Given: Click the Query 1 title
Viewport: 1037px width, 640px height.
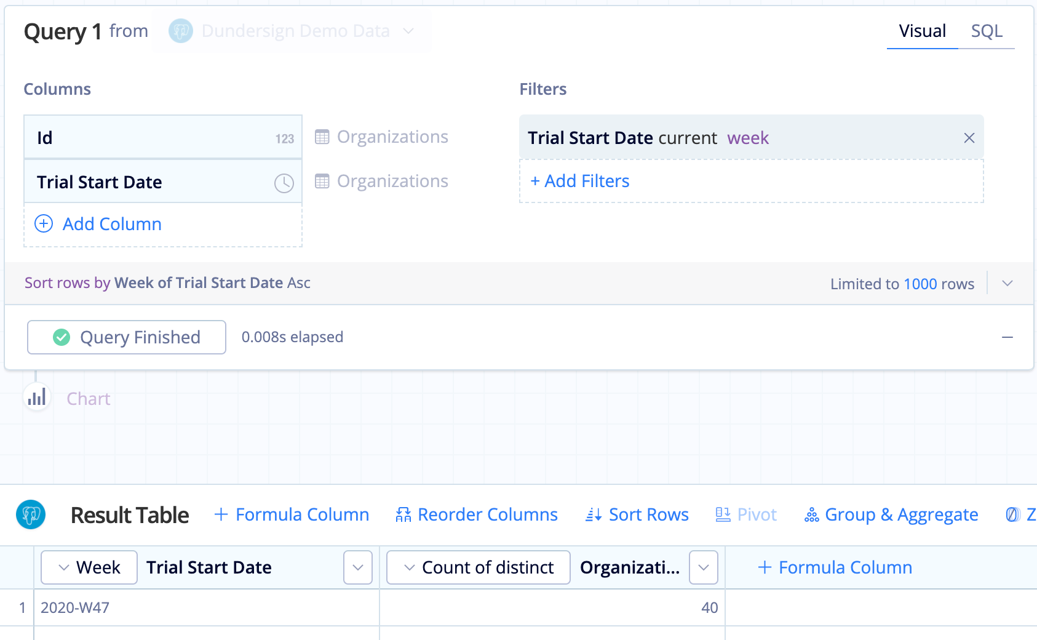Looking at the screenshot, I should pyautogui.click(x=63, y=31).
